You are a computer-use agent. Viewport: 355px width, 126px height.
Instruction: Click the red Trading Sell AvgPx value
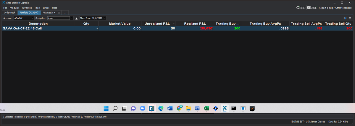[x=319, y=29]
